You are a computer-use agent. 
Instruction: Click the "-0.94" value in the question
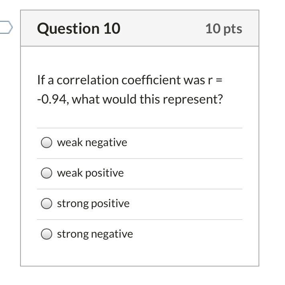point(52,99)
